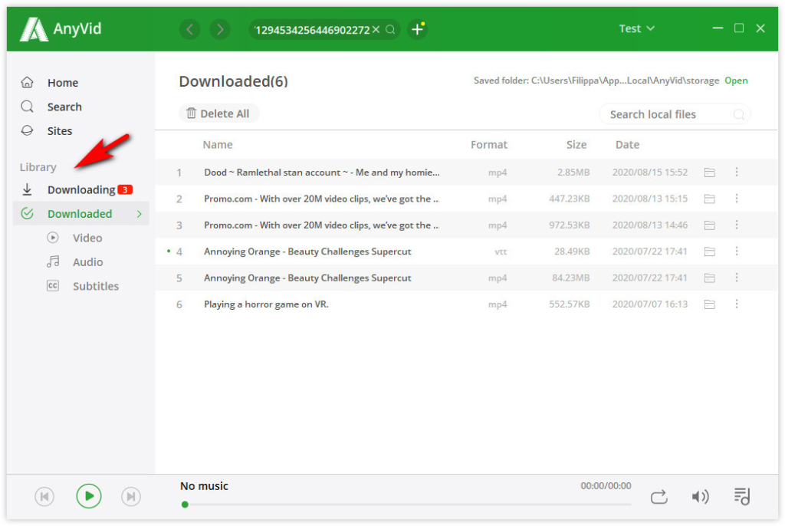Open folder for the Annoying Orange vtt file
The width and height of the screenshot is (785, 526).
709,251
